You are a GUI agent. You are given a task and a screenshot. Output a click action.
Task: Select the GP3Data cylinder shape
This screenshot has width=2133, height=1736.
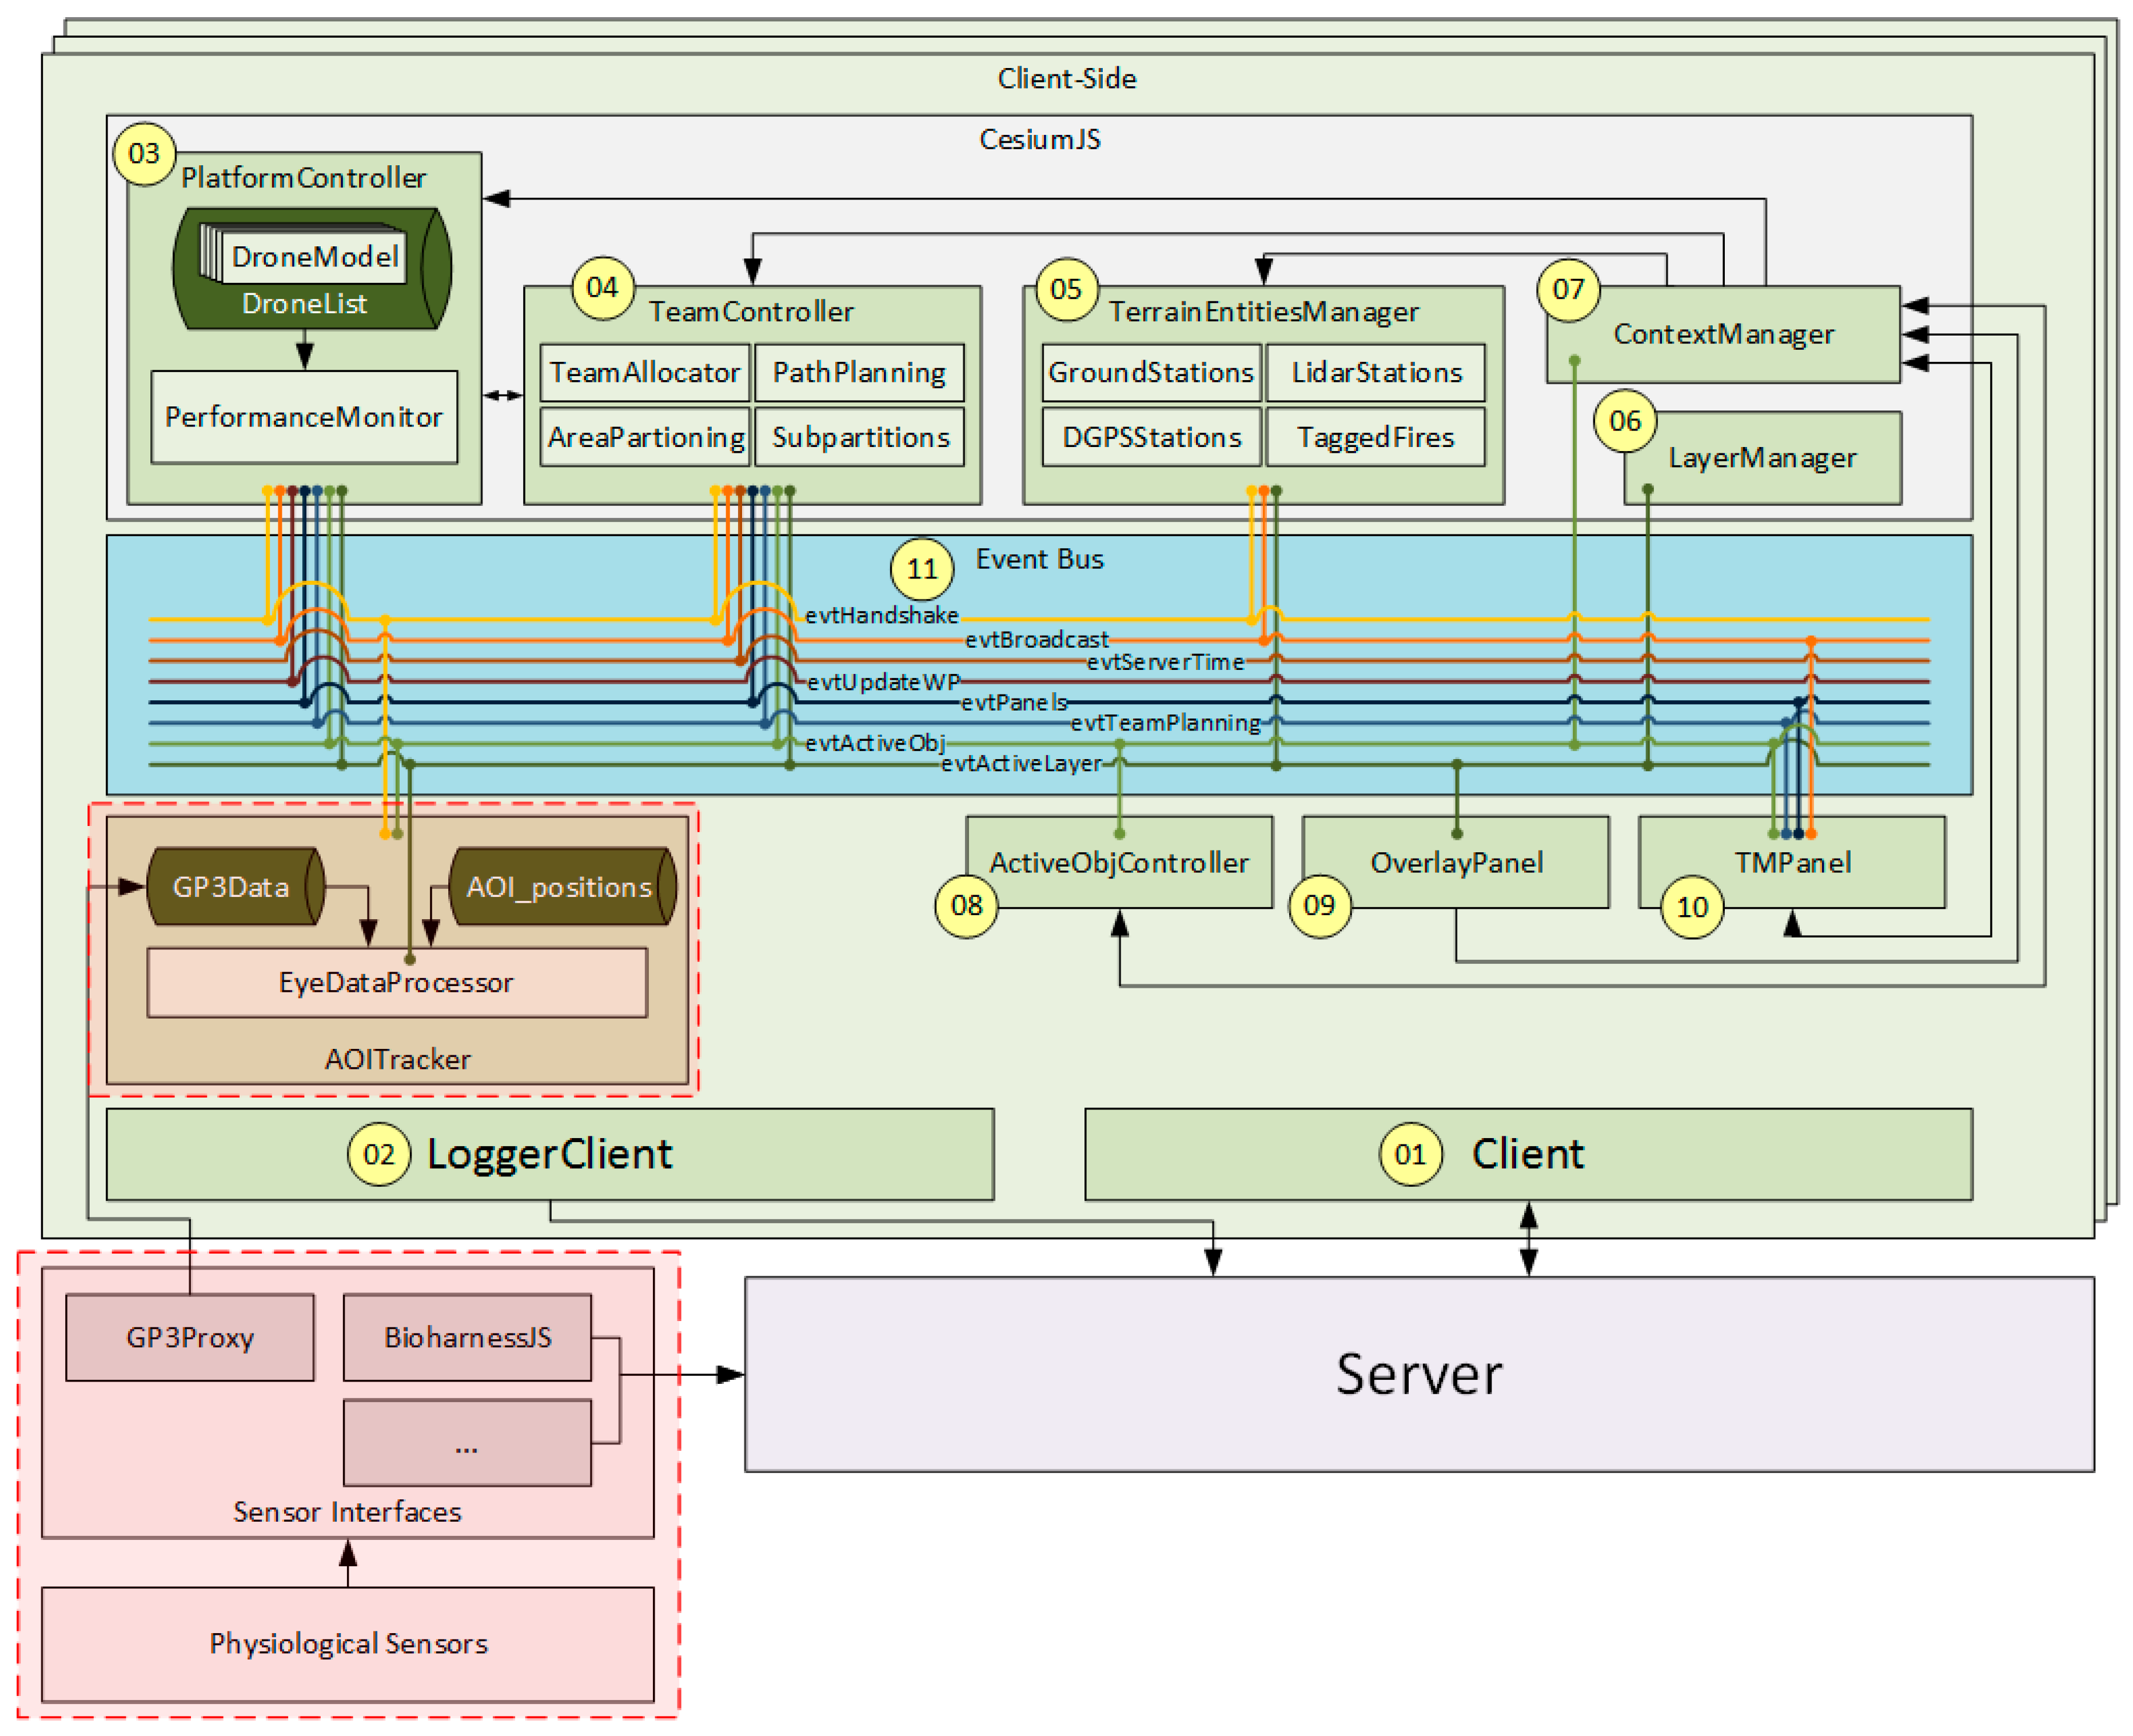(232, 887)
